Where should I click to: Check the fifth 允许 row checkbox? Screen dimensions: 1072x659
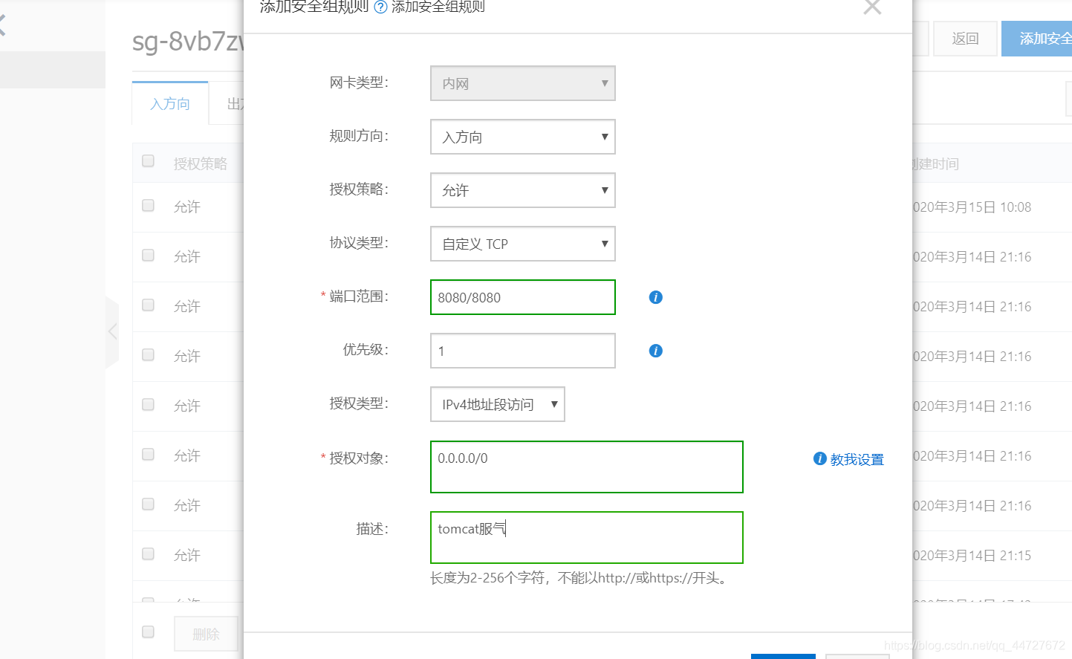coord(148,404)
